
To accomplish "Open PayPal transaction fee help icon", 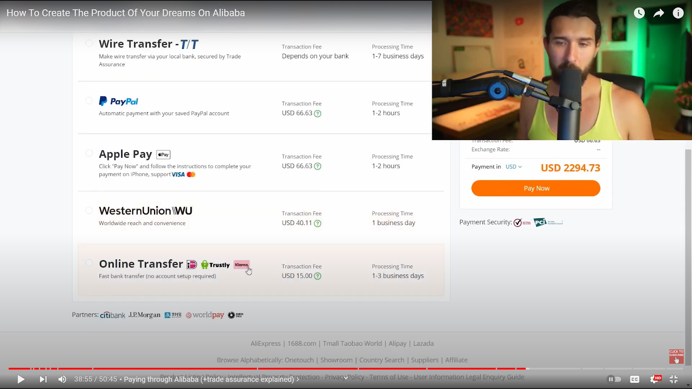I will click(x=317, y=114).
